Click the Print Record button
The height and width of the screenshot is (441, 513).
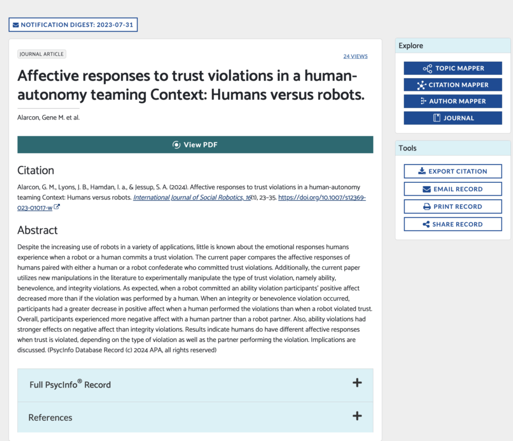(453, 207)
